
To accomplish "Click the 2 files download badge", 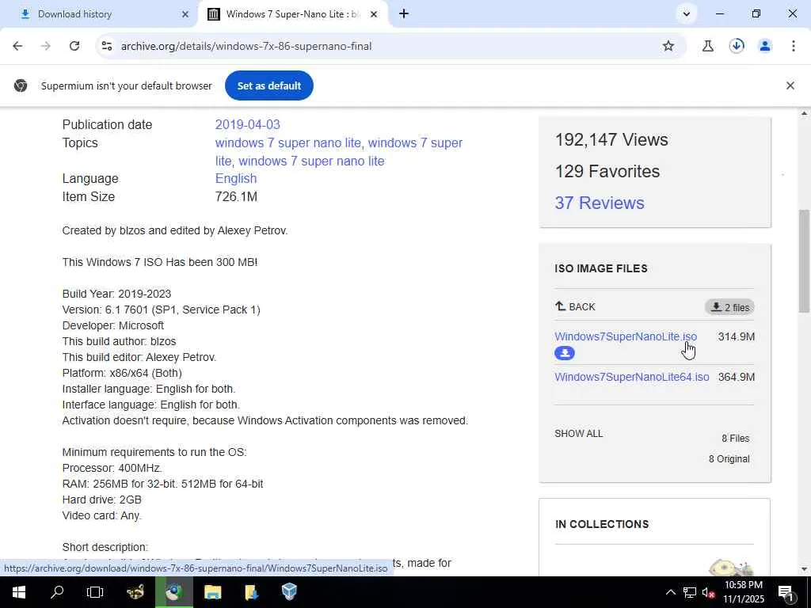I will pyautogui.click(x=729, y=307).
